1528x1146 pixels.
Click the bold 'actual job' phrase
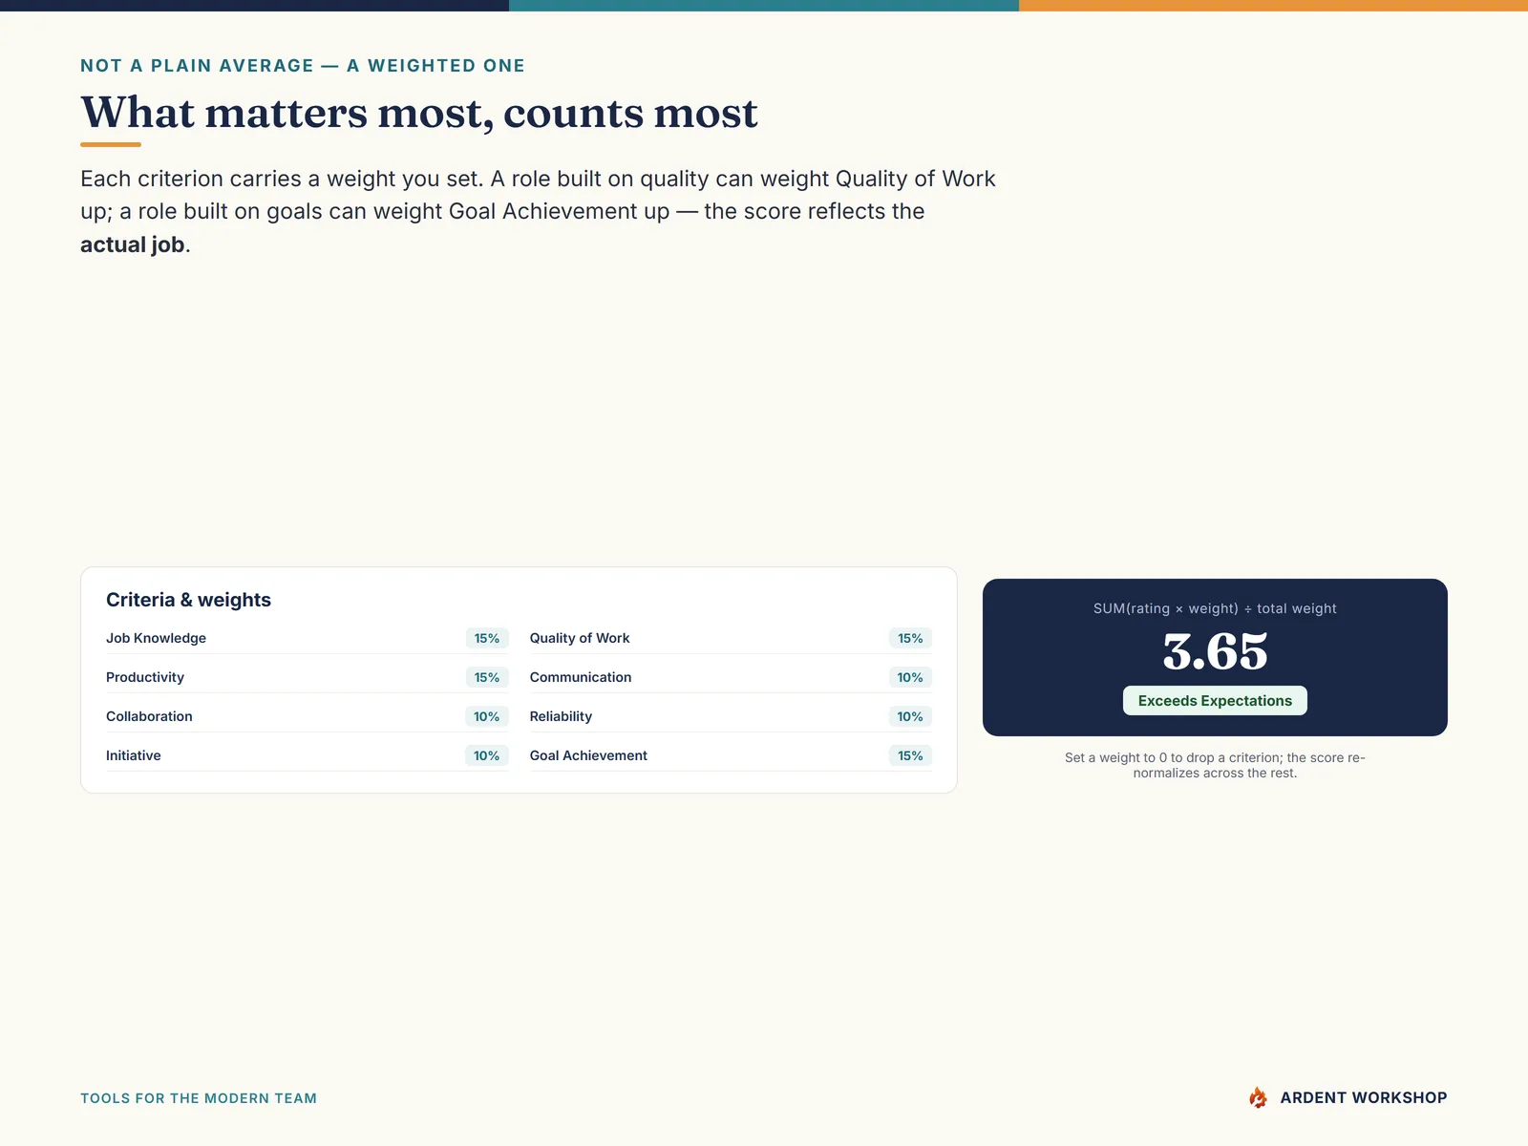[x=133, y=244]
